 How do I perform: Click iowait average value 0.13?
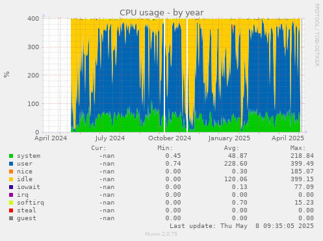point(239,187)
